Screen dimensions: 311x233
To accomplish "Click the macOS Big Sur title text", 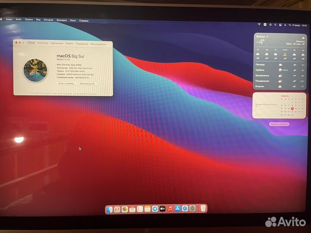I will click(x=70, y=56).
